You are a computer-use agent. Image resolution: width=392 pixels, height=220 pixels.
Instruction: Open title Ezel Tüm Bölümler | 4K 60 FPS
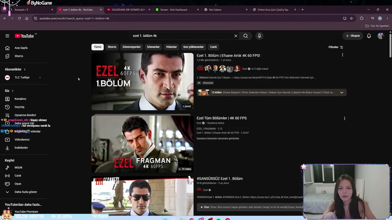click(222, 118)
